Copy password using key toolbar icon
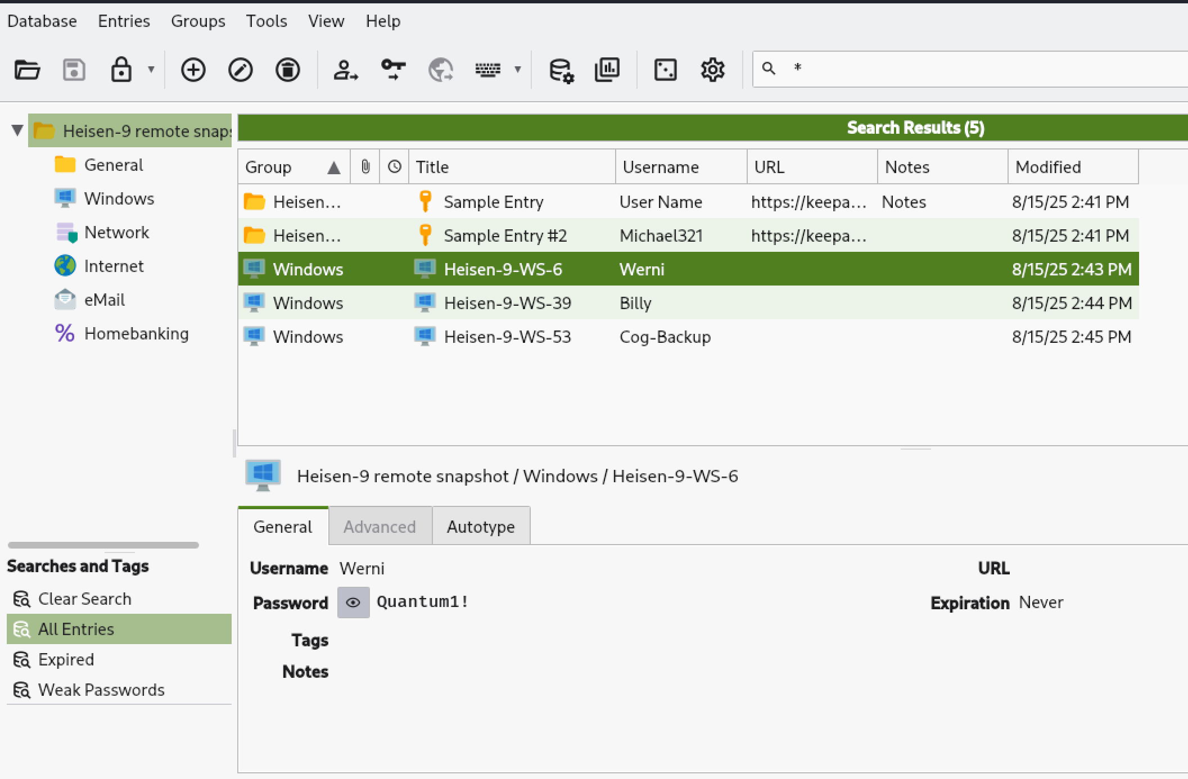 pos(393,70)
